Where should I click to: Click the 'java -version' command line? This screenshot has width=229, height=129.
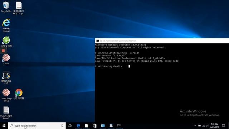pyautogui.click(x=117, y=53)
